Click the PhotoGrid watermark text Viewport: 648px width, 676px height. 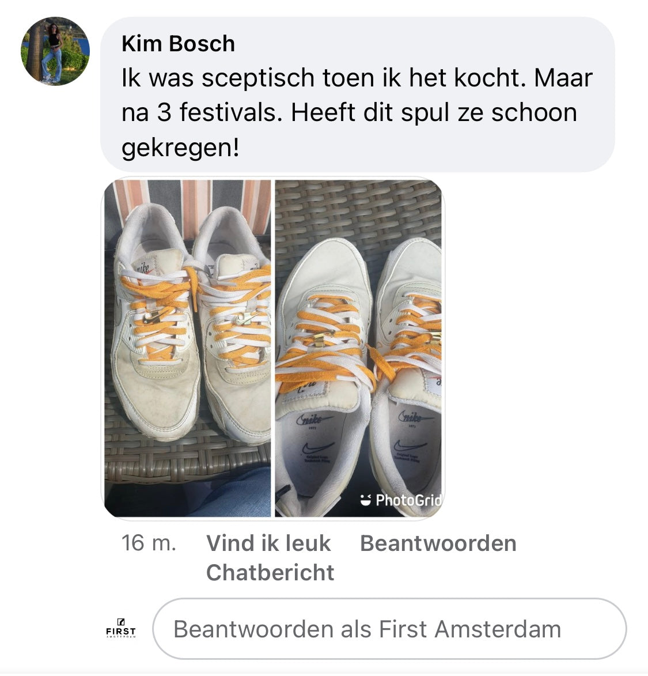coord(408,500)
